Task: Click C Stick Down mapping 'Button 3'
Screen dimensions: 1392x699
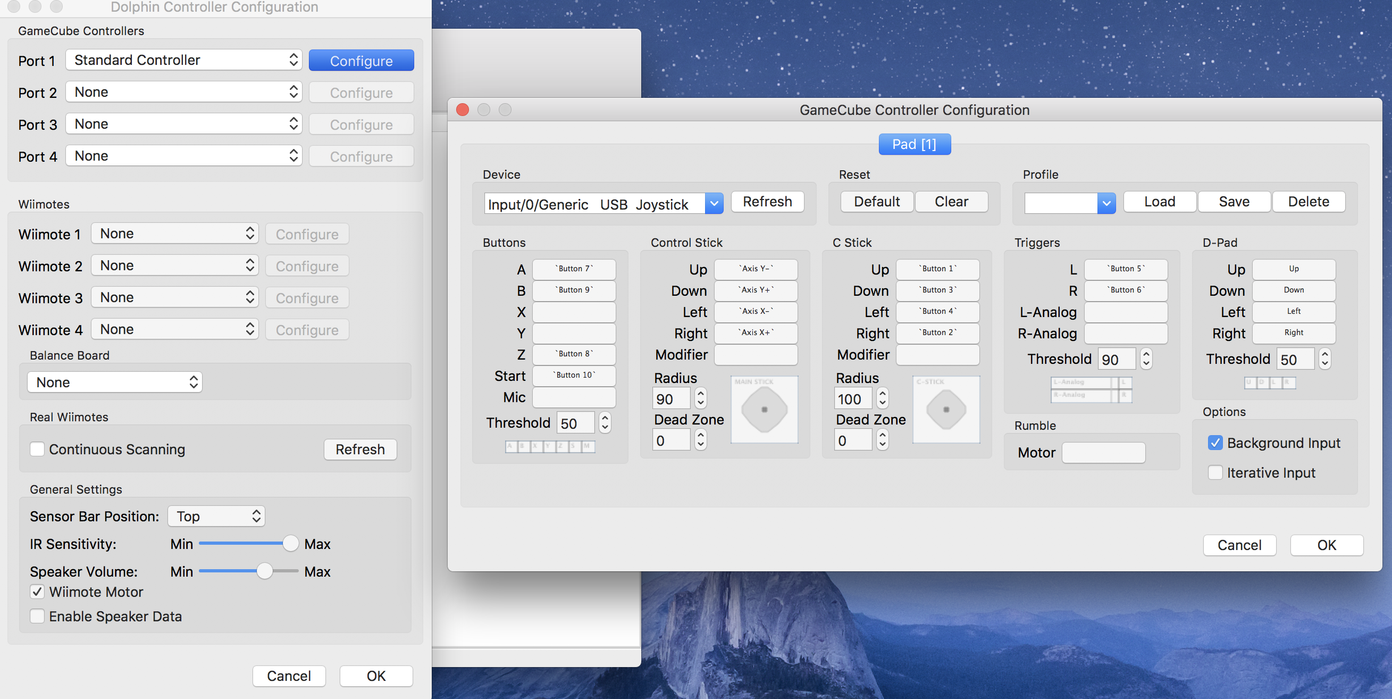Action: (x=937, y=290)
